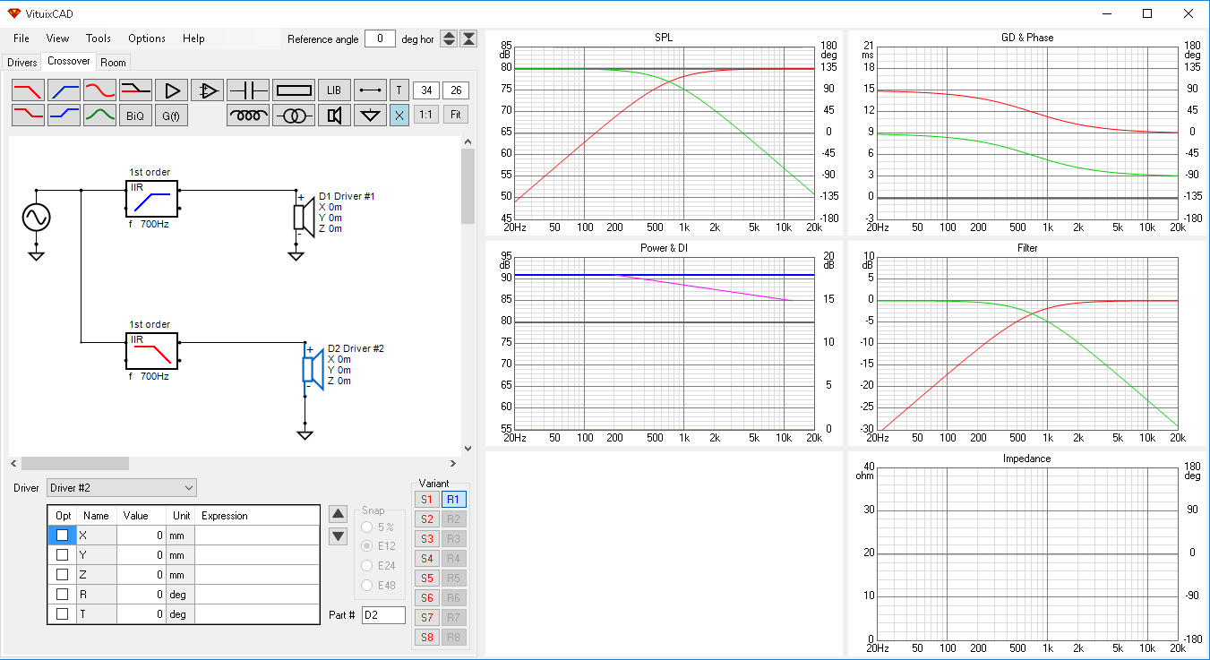
Task: Select the high shelf filter icon
Action: click(64, 116)
